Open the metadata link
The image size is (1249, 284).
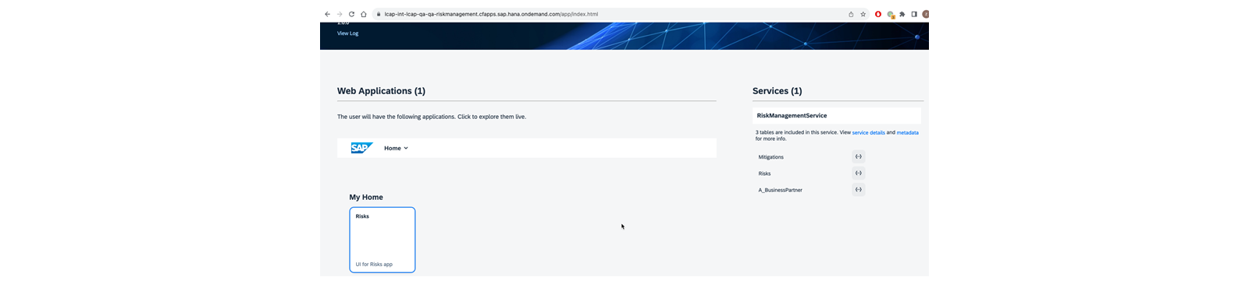907,133
